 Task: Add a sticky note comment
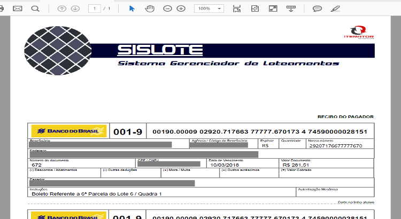[317, 9]
